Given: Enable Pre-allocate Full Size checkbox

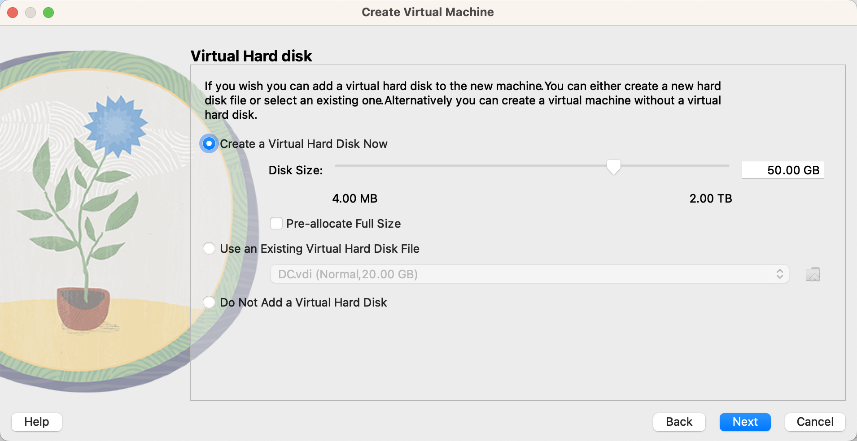Looking at the screenshot, I should pyautogui.click(x=276, y=223).
